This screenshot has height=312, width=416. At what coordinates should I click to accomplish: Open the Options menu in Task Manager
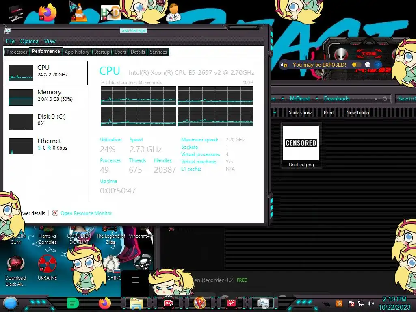pyautogui.click(x=29, y=41)
